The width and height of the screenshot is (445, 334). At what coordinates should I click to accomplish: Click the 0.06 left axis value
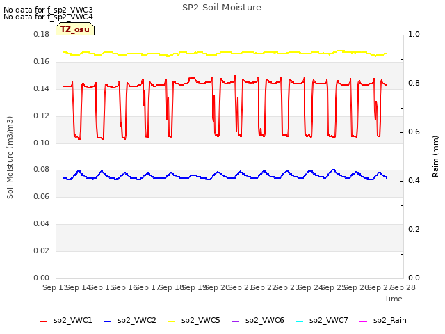click(x=41, y=196)
